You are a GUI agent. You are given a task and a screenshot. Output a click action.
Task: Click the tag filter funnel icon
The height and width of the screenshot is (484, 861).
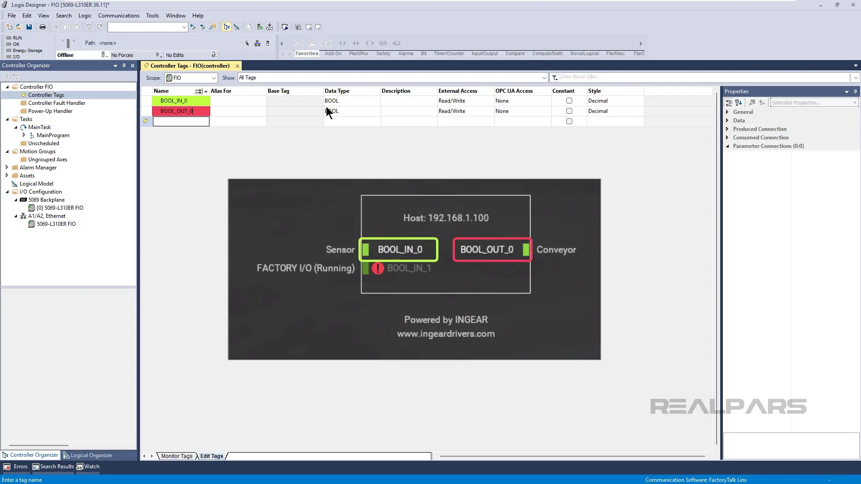(555, 78)
